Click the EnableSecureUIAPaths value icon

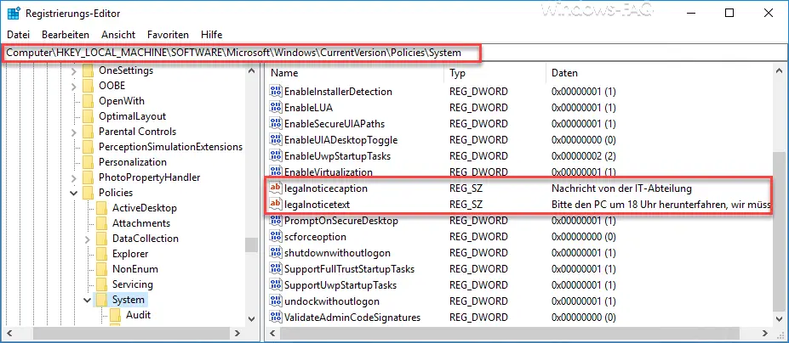coord(276,124)
